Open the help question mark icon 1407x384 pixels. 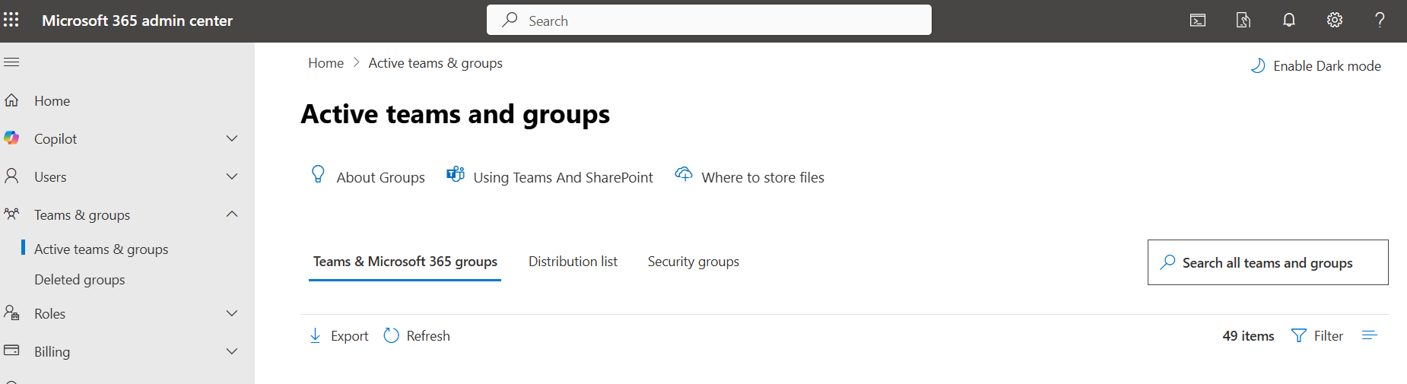[1380, 21]
